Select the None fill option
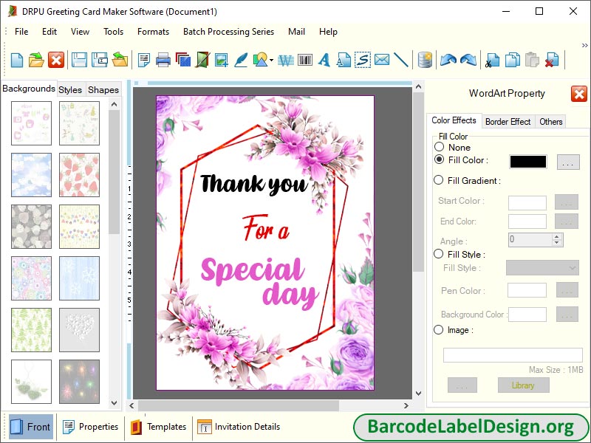This screenshot has width=591, height=443. tap(440, 148)
